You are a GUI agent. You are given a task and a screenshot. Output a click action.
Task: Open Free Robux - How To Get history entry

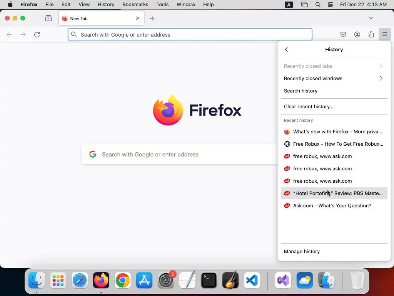click(334, 144)
